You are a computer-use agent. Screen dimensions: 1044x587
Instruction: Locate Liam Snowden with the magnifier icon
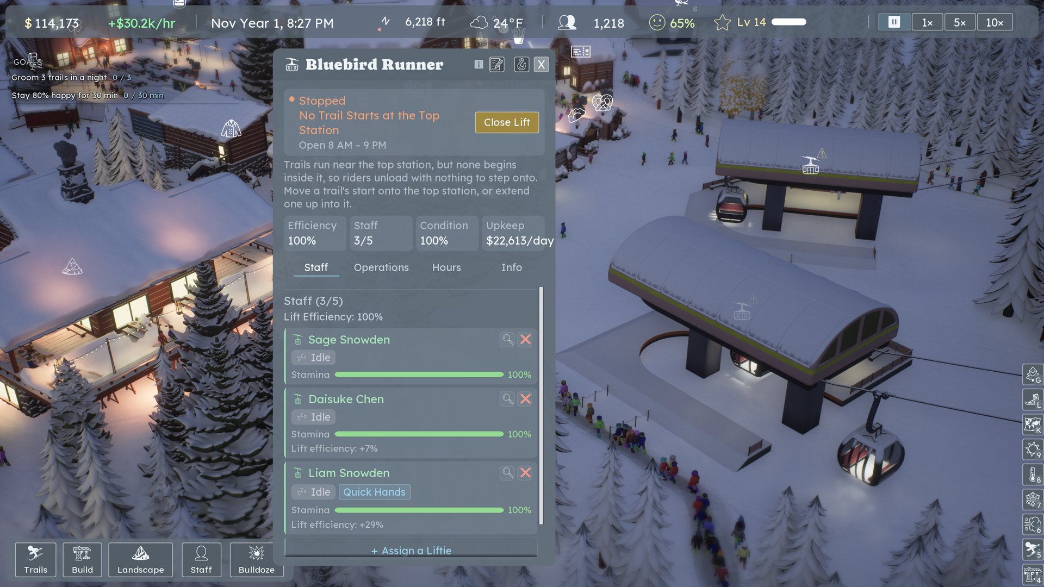click(x=507, y=473)
